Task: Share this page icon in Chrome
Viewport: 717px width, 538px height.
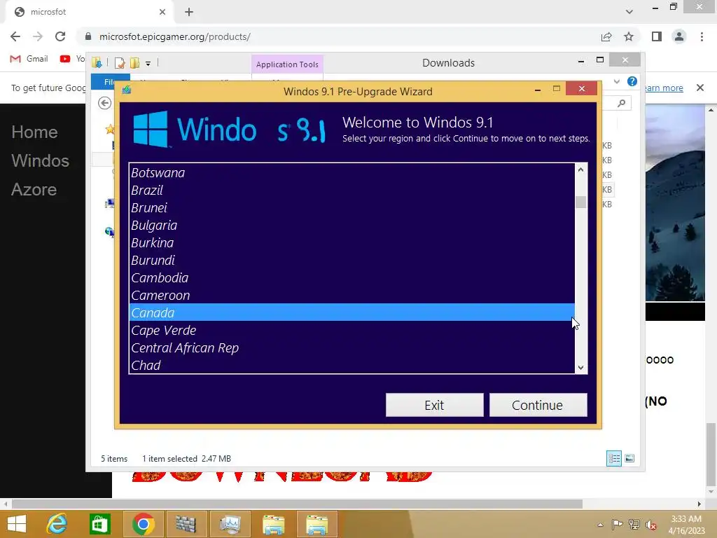Action: pos(606,36)
